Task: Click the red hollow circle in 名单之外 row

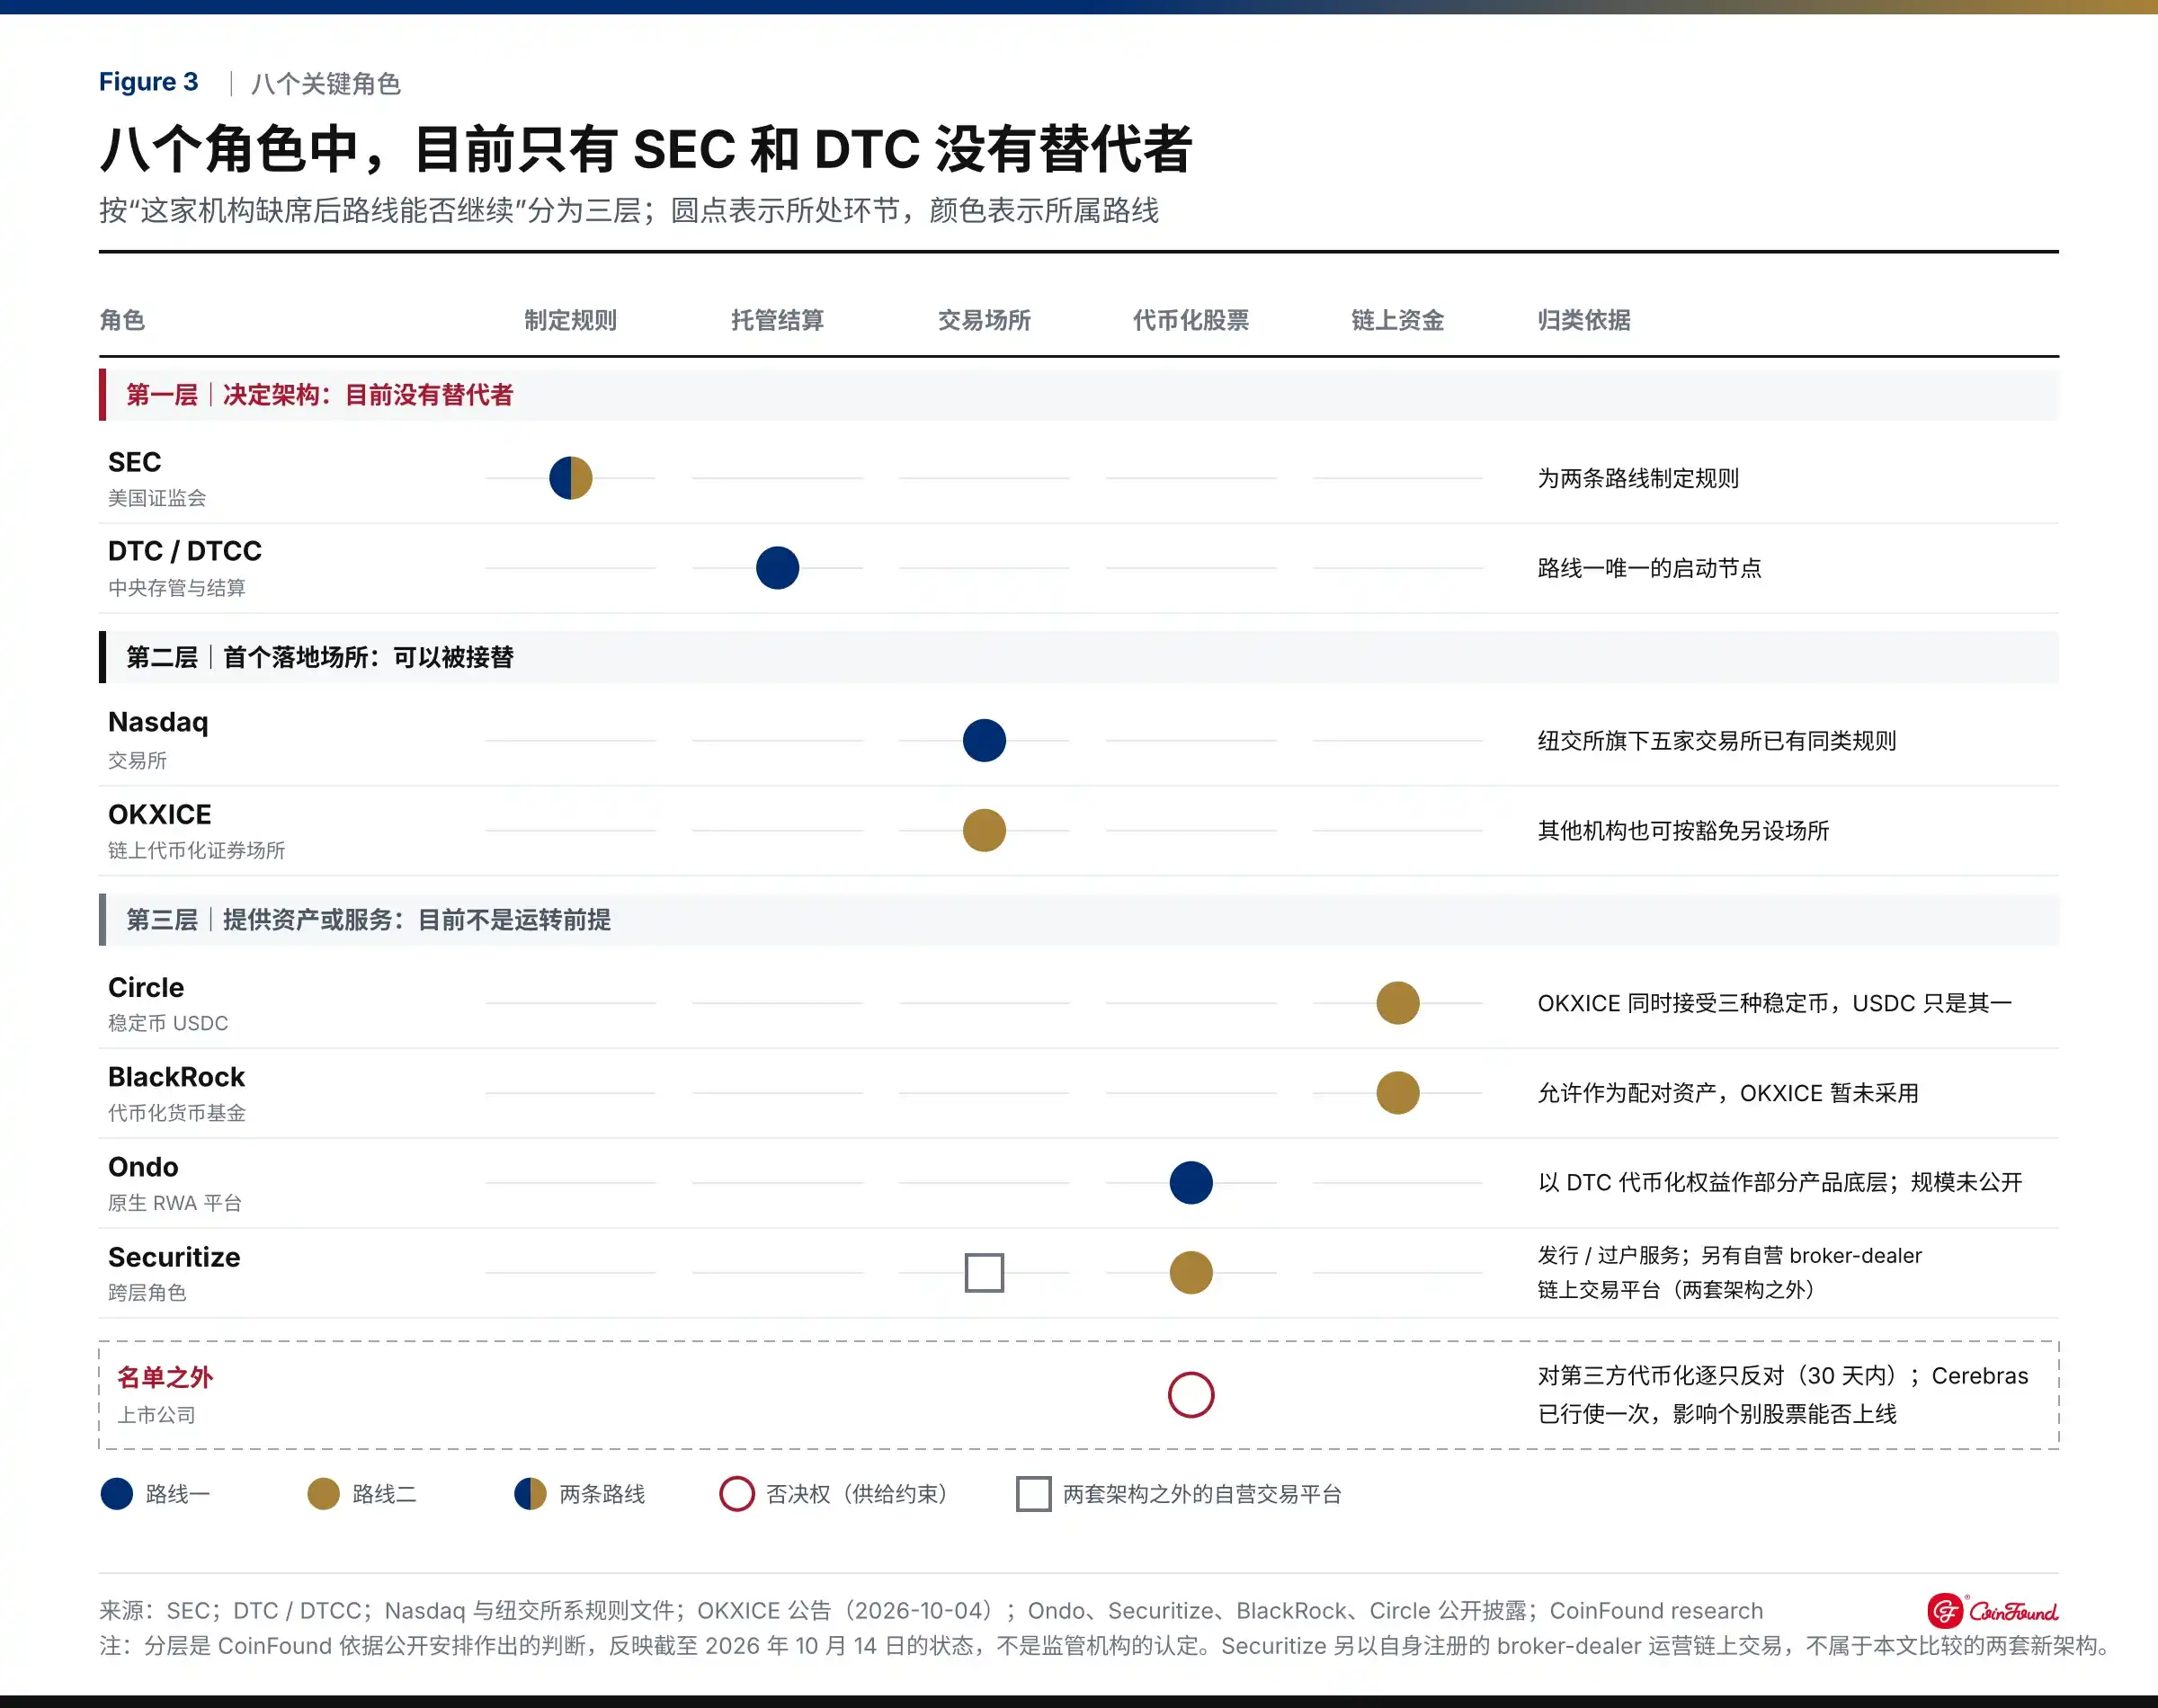Action: (1191, 1395)
